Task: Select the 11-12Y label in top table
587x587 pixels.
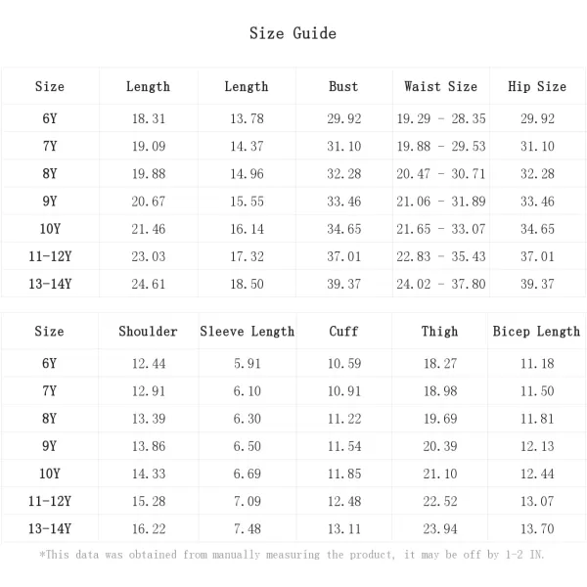Action: point(50,256)
